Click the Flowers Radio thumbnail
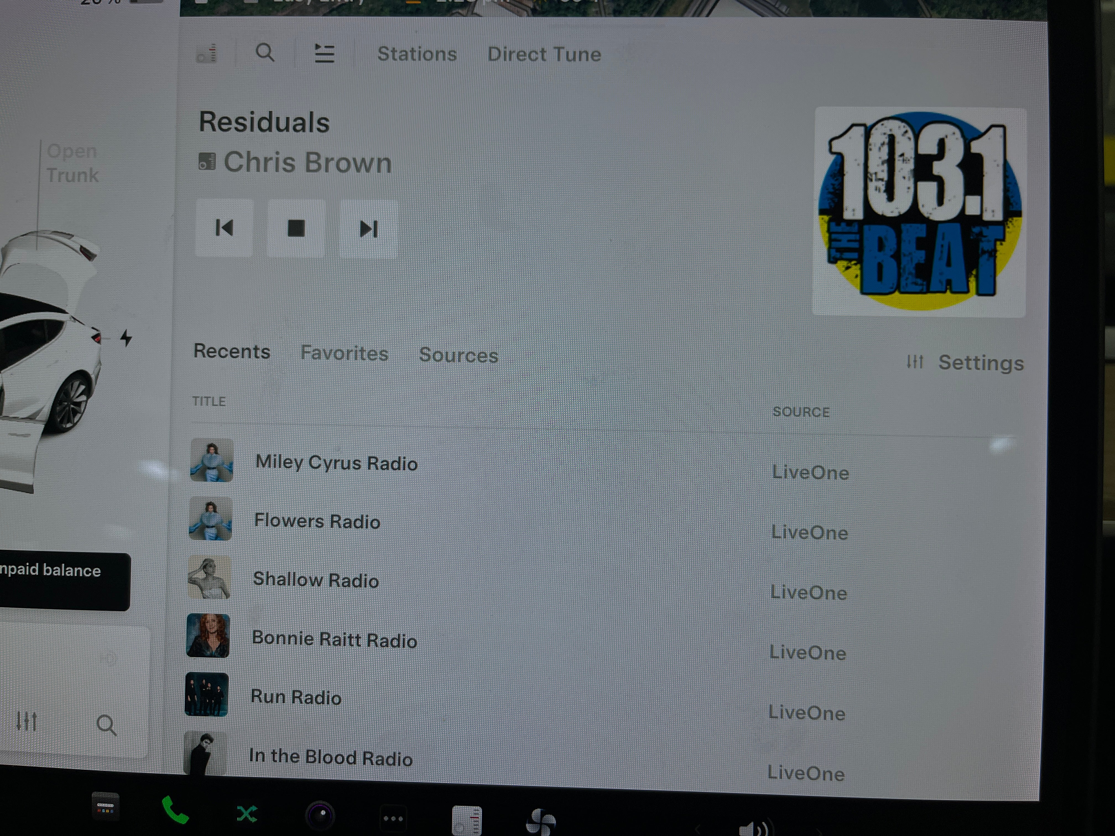 tap(211, 519)
